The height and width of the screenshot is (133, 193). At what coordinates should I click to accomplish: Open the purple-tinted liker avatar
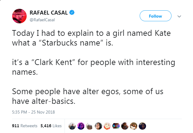pyautogui.click(x=81, y=125)
